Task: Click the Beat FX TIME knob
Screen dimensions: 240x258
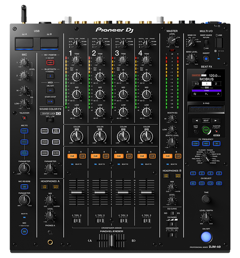Action: [x=206, y=199]
